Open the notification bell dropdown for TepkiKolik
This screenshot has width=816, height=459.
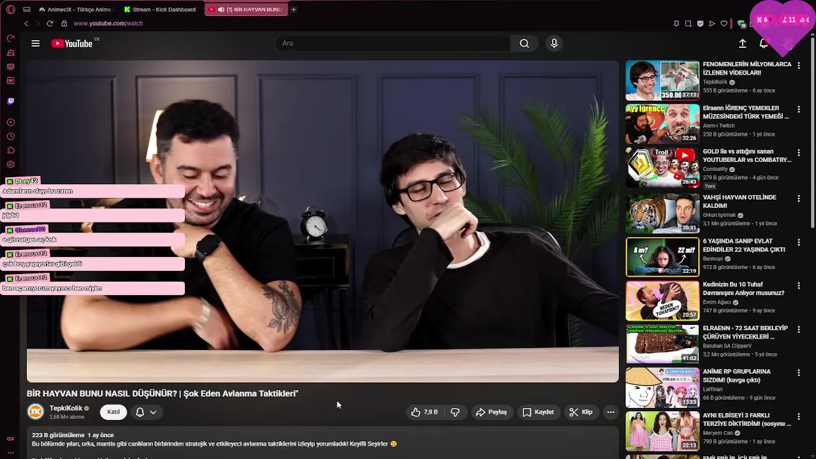click(146, 412)
